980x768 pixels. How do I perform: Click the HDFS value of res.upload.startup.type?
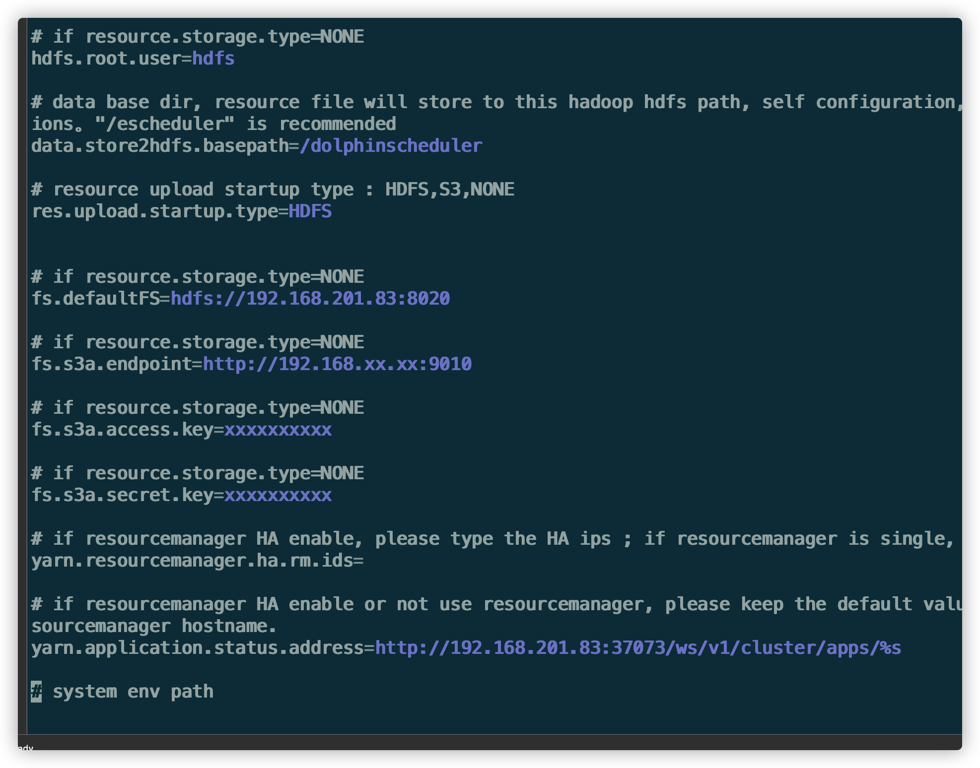click(310, 211)
